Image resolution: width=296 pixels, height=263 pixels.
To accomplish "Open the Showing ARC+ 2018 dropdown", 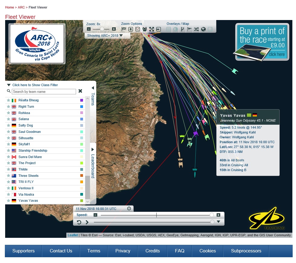I will pyautogui.click(x=105, y=35).
